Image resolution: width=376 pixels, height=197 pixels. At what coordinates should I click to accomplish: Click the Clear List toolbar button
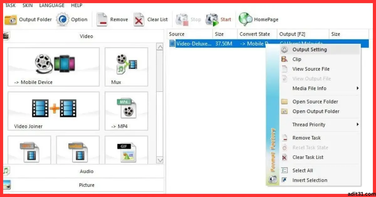point(151,19)
